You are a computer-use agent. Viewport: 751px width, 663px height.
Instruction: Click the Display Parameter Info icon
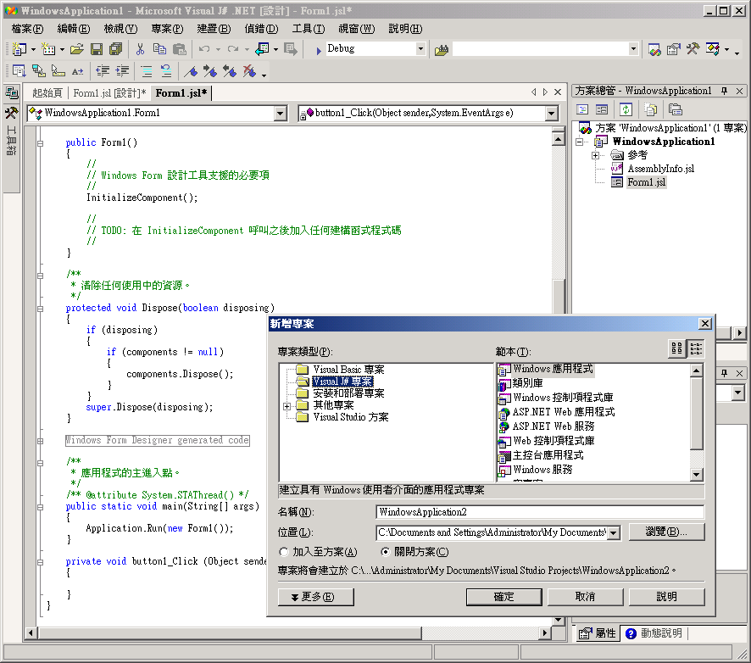[39, 71]
